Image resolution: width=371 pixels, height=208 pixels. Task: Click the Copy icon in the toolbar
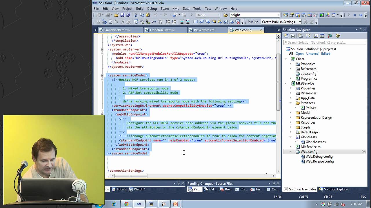pos(142,15)
